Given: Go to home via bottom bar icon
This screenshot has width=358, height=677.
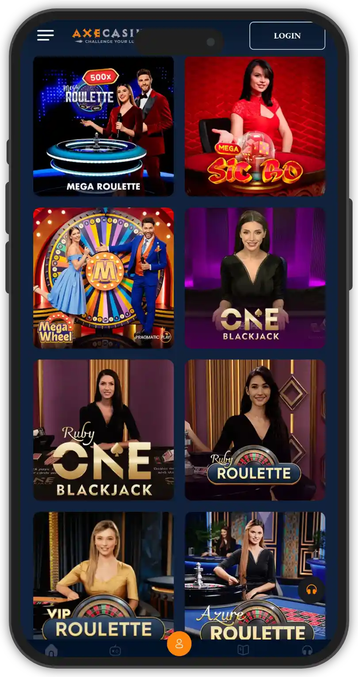Looking at the screenshot, I should (x=51, y=650).
